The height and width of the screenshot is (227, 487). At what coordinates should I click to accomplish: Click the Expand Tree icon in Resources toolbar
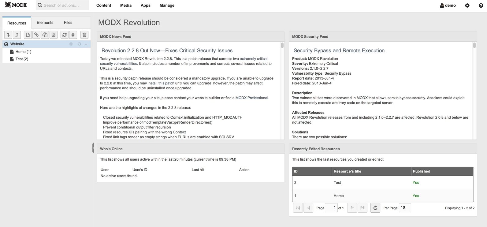pos(8,35)
